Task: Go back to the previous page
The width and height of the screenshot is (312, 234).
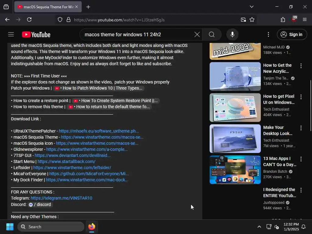Action: 7,19
